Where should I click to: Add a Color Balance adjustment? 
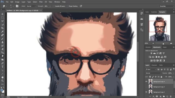[153, 57]
